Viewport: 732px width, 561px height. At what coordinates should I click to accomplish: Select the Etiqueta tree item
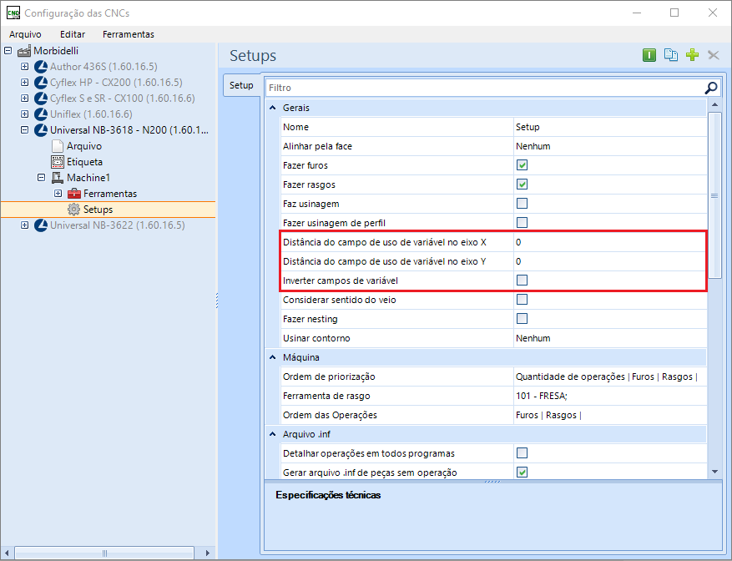(84, 162)
